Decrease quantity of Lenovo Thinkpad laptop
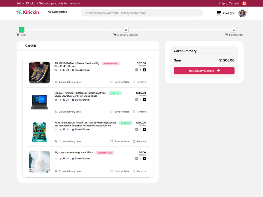Image resolution: width=263 pixels, height=197 pixels. coord(137,100)
